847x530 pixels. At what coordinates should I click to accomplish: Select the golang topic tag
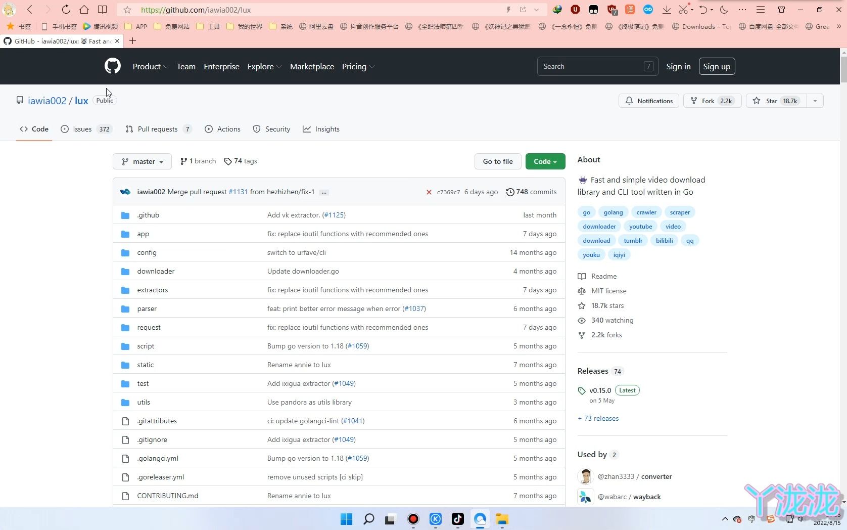[x=613, y=212]
